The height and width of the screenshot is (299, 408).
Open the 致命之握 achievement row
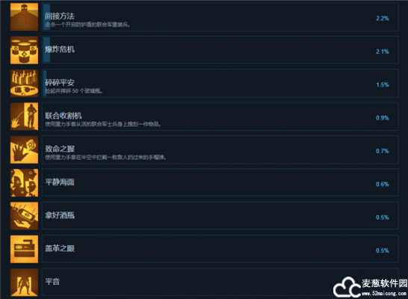pos(220,149)
